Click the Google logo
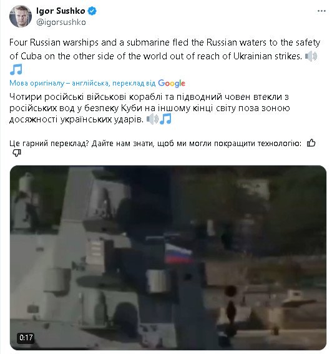This screenshot has height=354, width=332. (x=172, y=83)
